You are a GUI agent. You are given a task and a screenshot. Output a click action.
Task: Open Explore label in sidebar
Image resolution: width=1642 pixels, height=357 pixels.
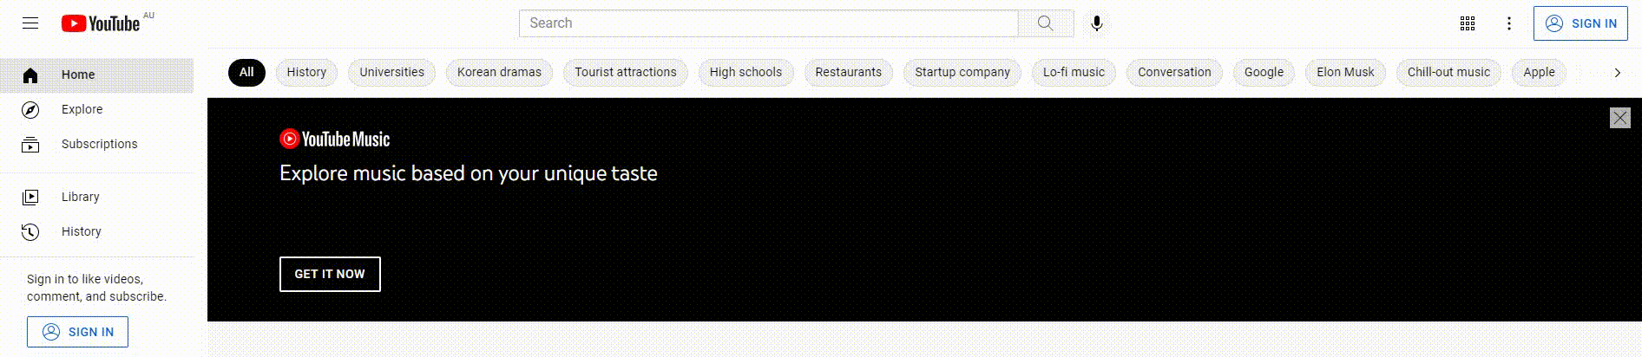82,109
